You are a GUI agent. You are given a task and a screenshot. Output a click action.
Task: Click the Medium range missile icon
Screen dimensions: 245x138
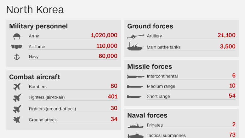point(135,87)
